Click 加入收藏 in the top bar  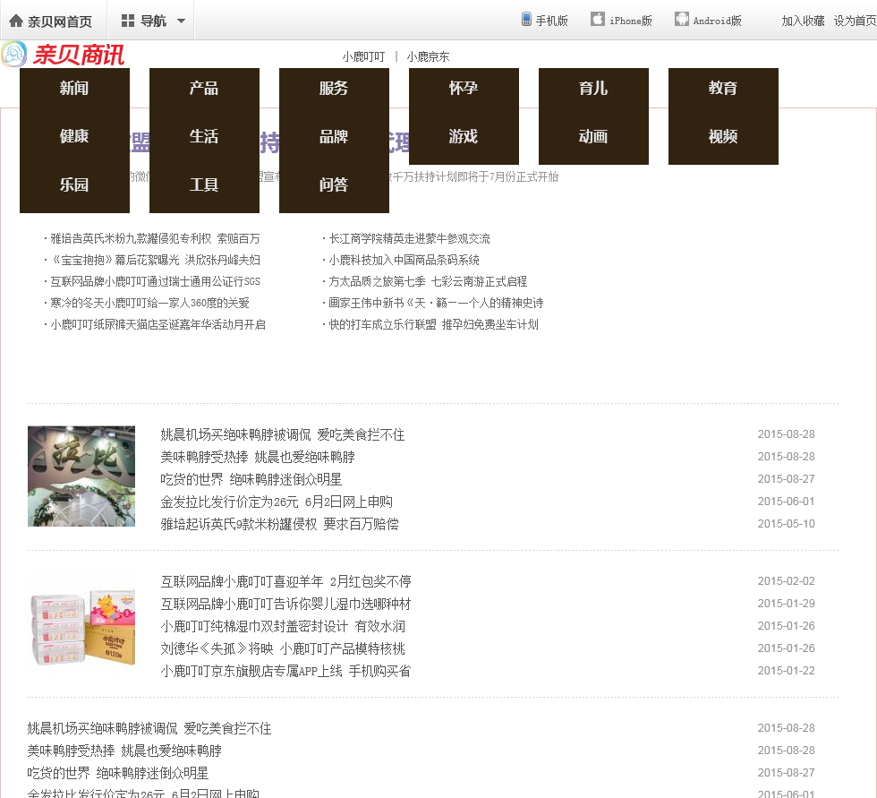click(x=803, y=21)
